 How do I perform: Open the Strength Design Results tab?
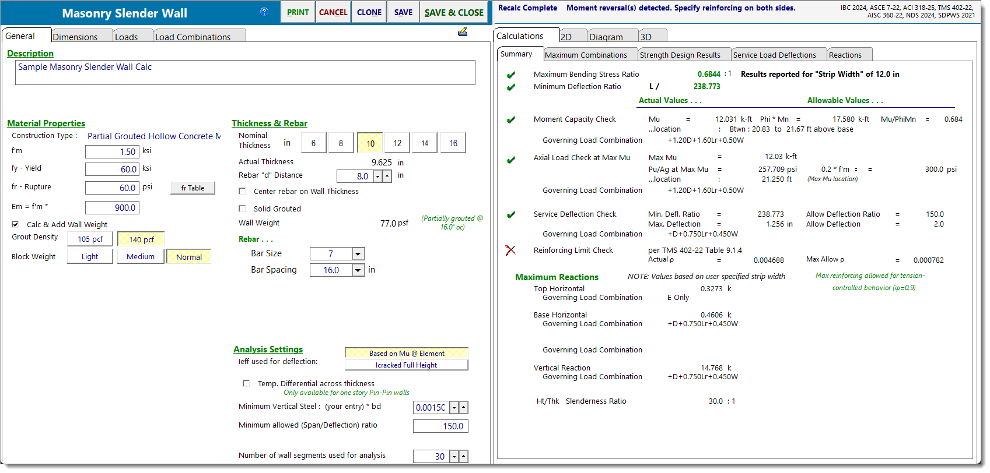pos(680,55)
